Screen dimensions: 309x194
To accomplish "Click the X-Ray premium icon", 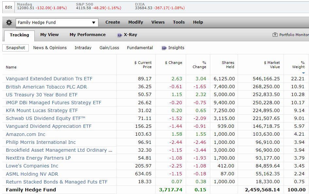I will (x=119, y=35).
